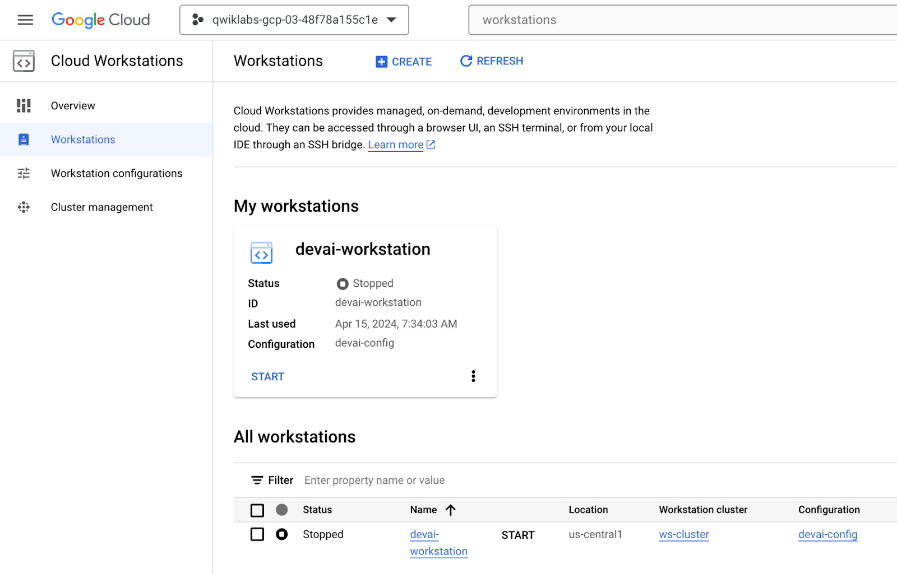This screenshot has height=574, width=897.
Task: Click the Cluster management icon
Action: click(24, 207)
